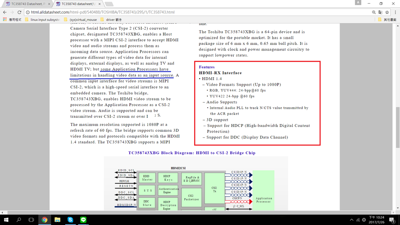This screenshot has height=225, width=400.
Task: Click the DDC Slave block
Action: click(147, 203)
